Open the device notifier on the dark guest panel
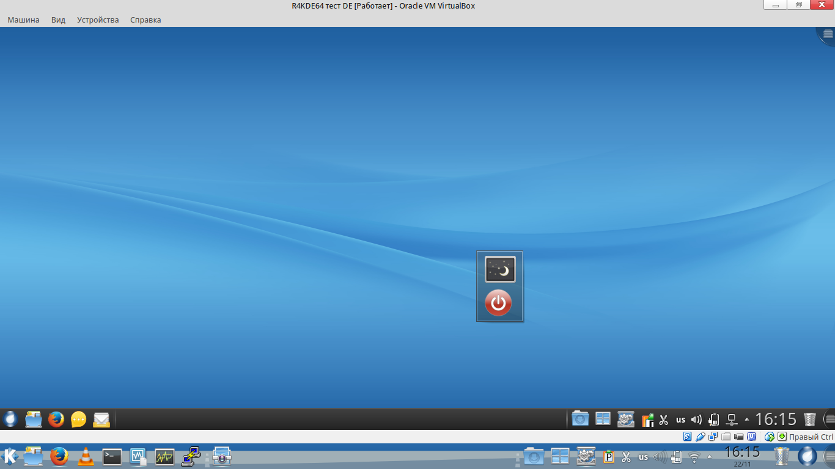Screen dimensions: 835x469 pos(713,420)
